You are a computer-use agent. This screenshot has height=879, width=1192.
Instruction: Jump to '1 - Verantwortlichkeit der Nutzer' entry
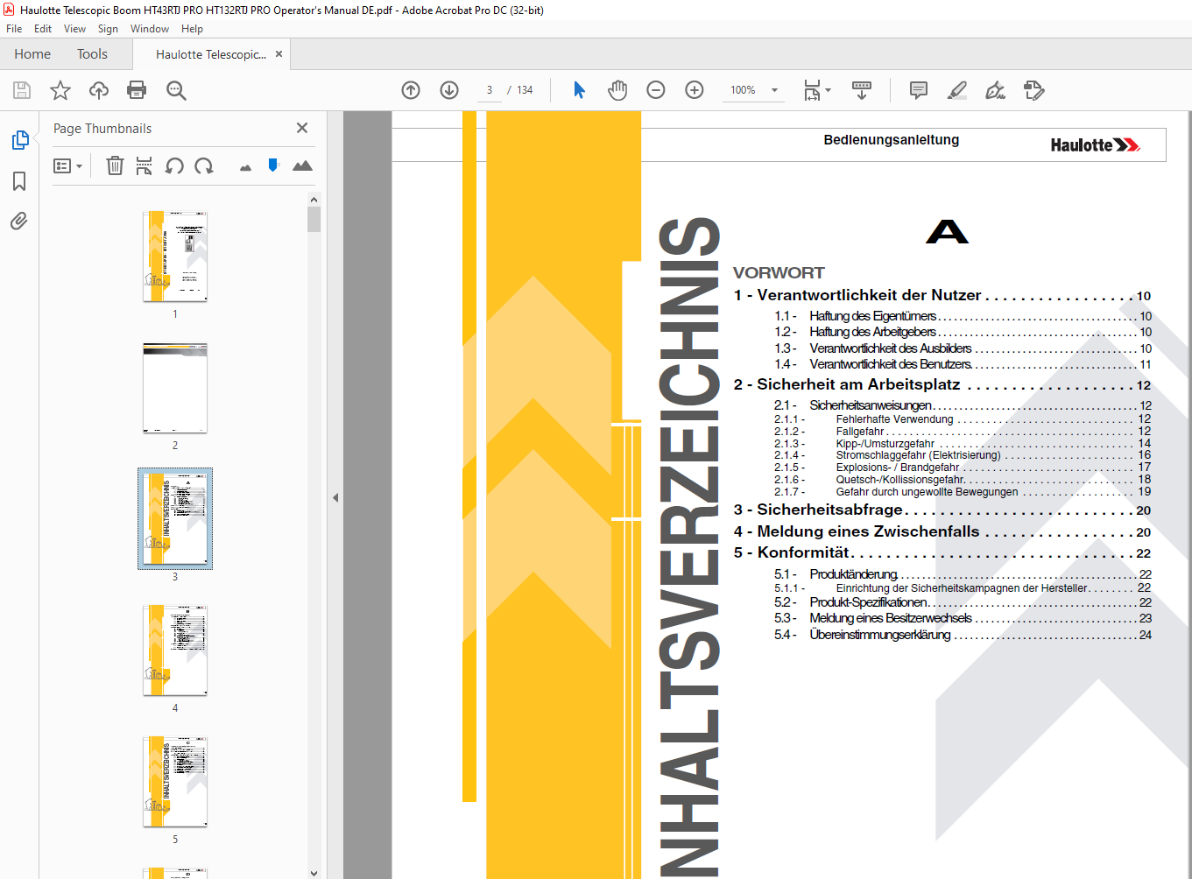coord(942,296)
